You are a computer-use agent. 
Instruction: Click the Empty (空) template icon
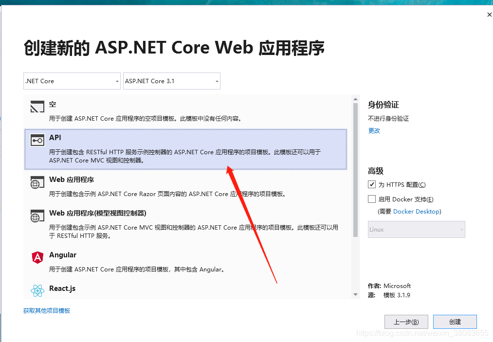[x=37, y=107]
